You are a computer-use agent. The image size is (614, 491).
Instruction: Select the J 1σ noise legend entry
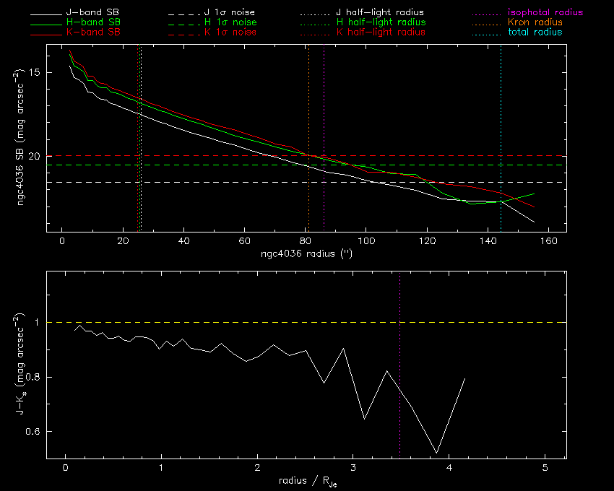pyautogui.click(x=233, y=13)
